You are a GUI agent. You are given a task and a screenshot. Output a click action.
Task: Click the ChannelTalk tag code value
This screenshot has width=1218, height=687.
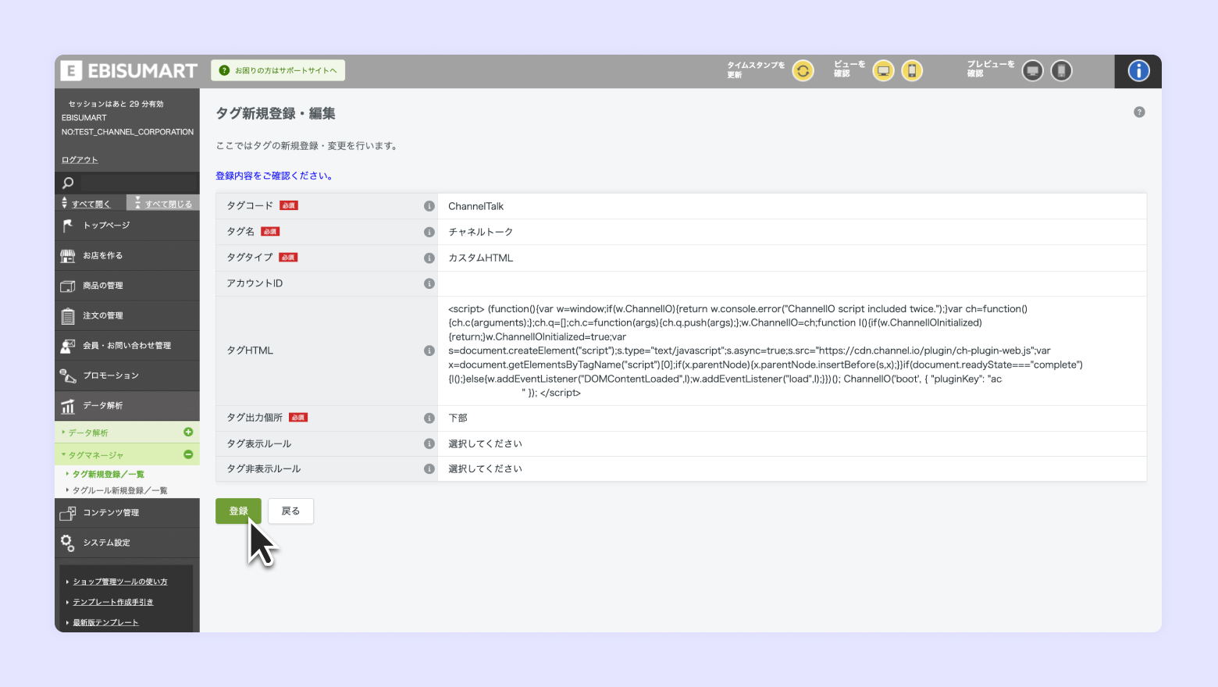pyautogui.click(x=475, y=206)
